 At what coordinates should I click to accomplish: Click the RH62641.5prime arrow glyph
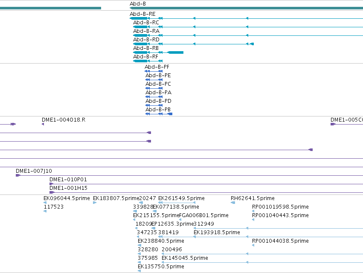(233, 203)
